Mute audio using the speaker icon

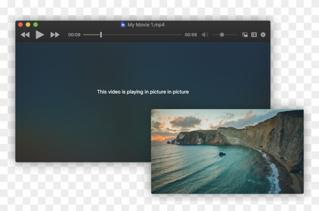pos(205,35)
